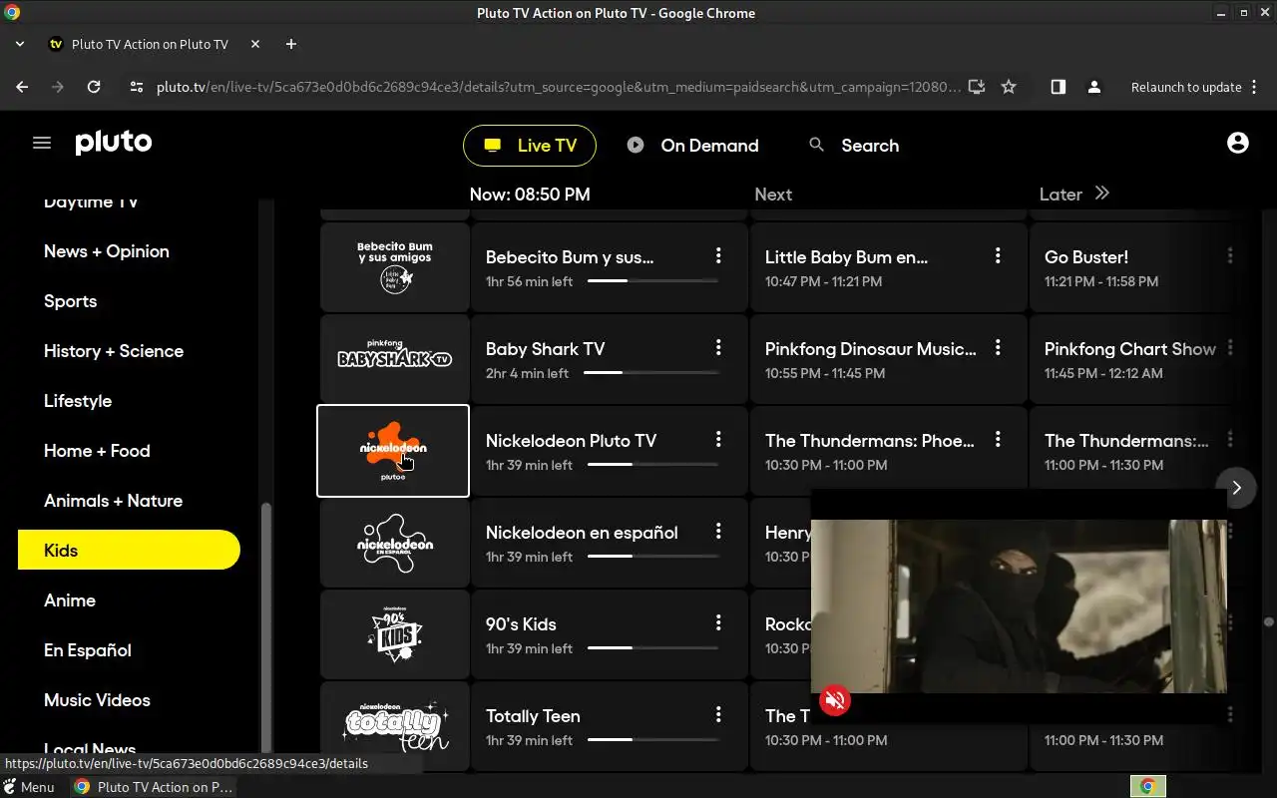Select the Bebecito Bum y sus amigos channel logo
The height and width of the screenshot is (798, 1277).
(394, 267)
